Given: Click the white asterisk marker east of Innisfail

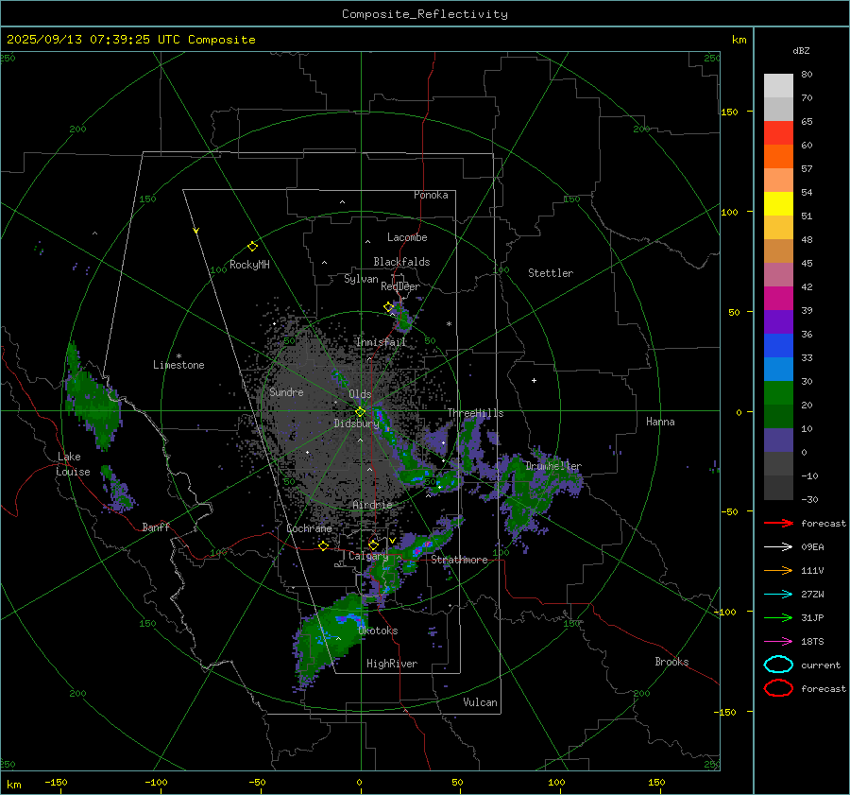Looking at the screenshot, I should pos(449,324).
